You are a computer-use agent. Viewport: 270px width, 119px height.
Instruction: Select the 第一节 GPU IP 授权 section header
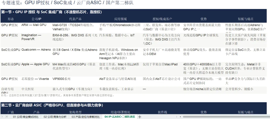click(x=133, y=12)
